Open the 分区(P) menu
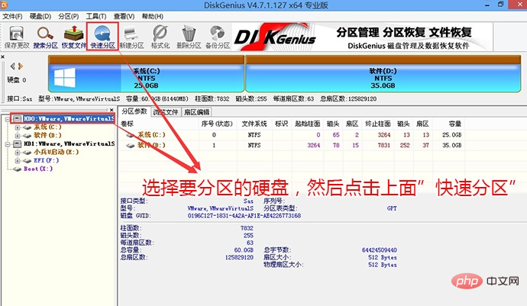Screen dimensions: 527x306 point(68,16)
